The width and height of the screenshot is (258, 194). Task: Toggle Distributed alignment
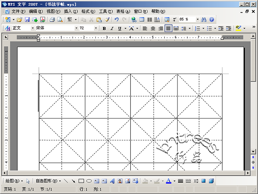176,28
